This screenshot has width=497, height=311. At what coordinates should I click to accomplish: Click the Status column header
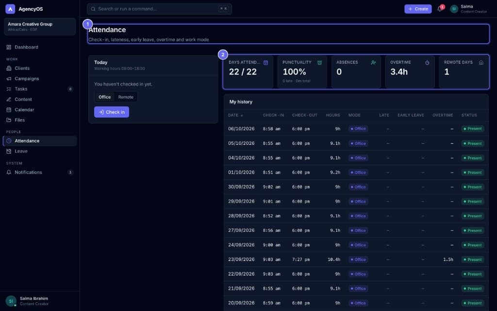pos(469,115)
